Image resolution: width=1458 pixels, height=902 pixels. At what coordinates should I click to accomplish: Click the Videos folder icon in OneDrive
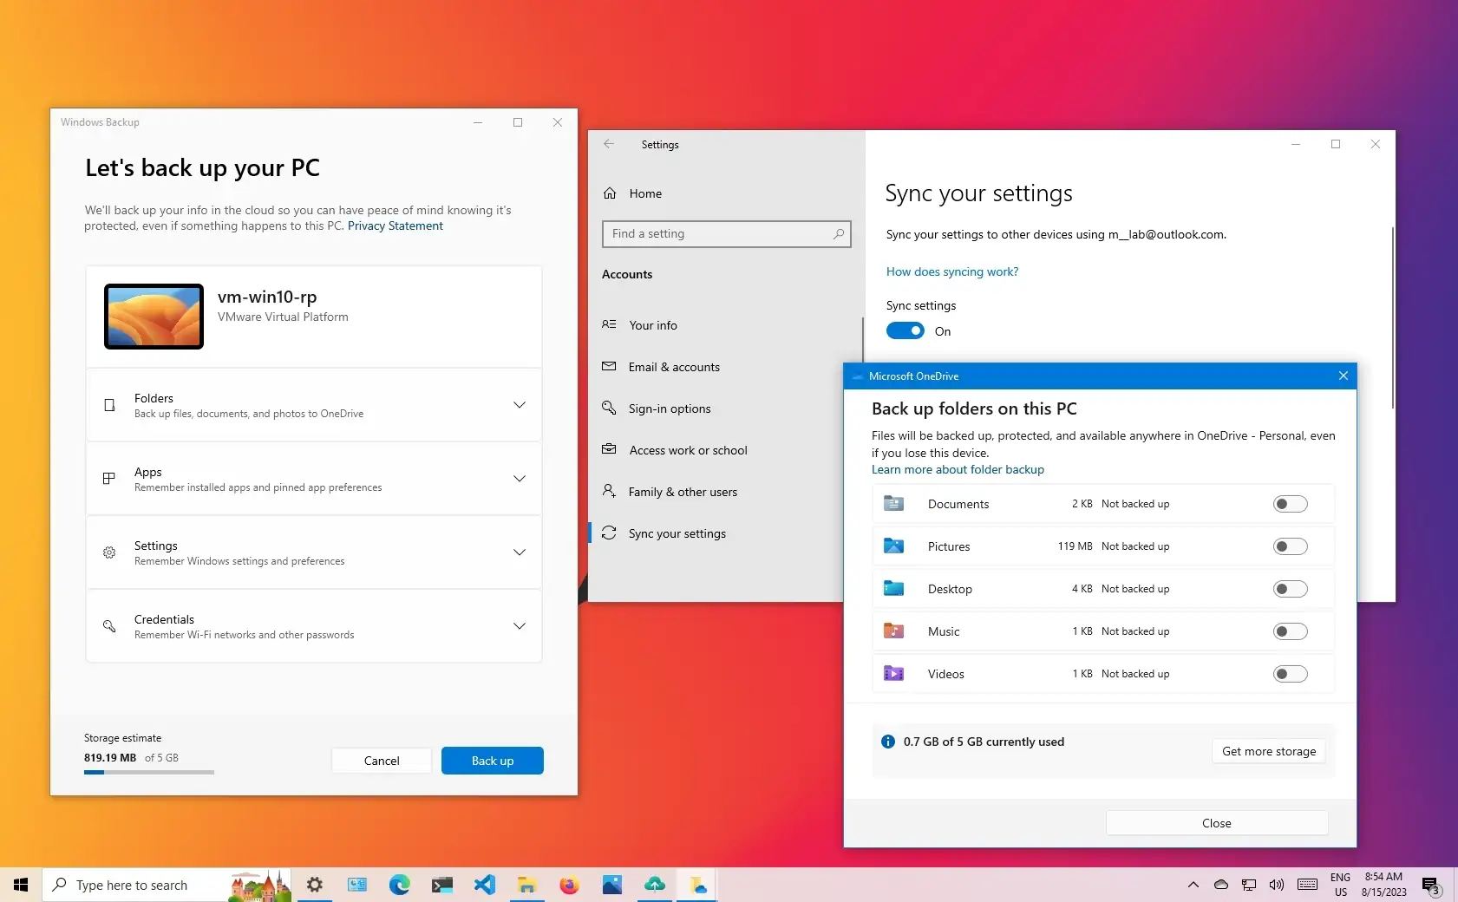(x=893, y=673)
